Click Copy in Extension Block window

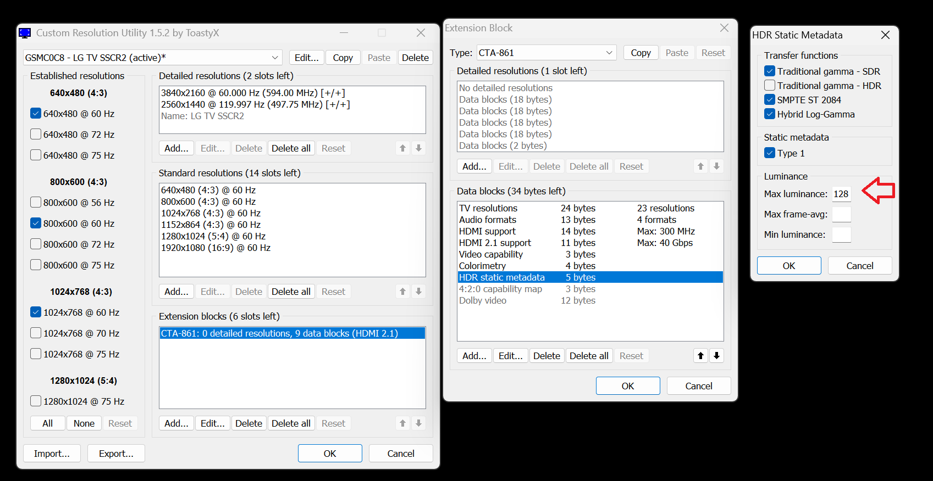coord(641,53)
